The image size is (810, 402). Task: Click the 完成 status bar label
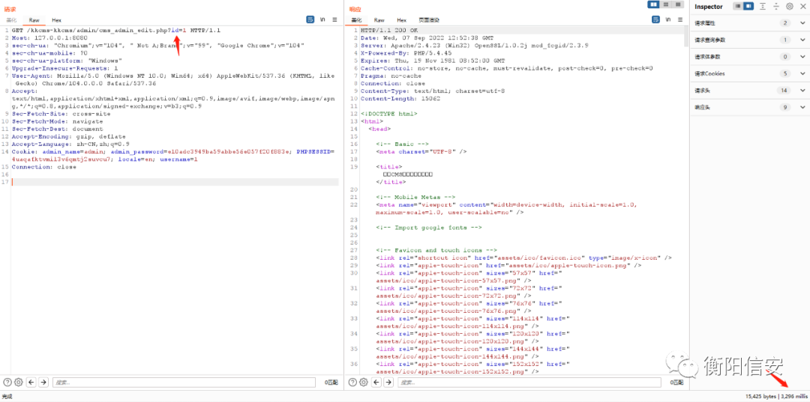tap(7, 396)
